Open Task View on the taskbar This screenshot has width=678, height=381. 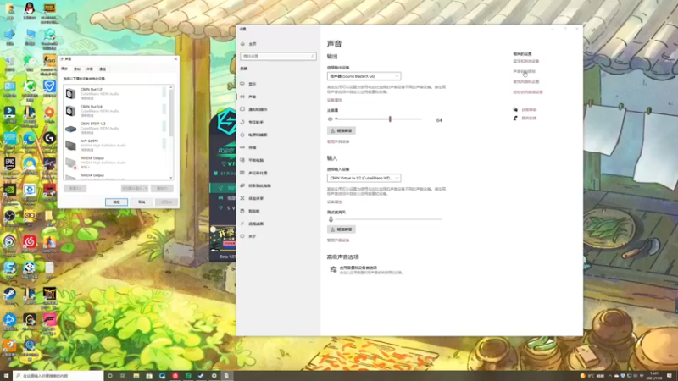click(123, 376)
